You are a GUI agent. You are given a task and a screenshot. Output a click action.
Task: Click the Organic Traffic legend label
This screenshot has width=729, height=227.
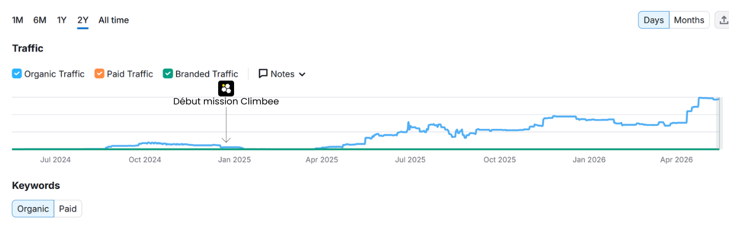pyautogui.click(x=55, y=74)
